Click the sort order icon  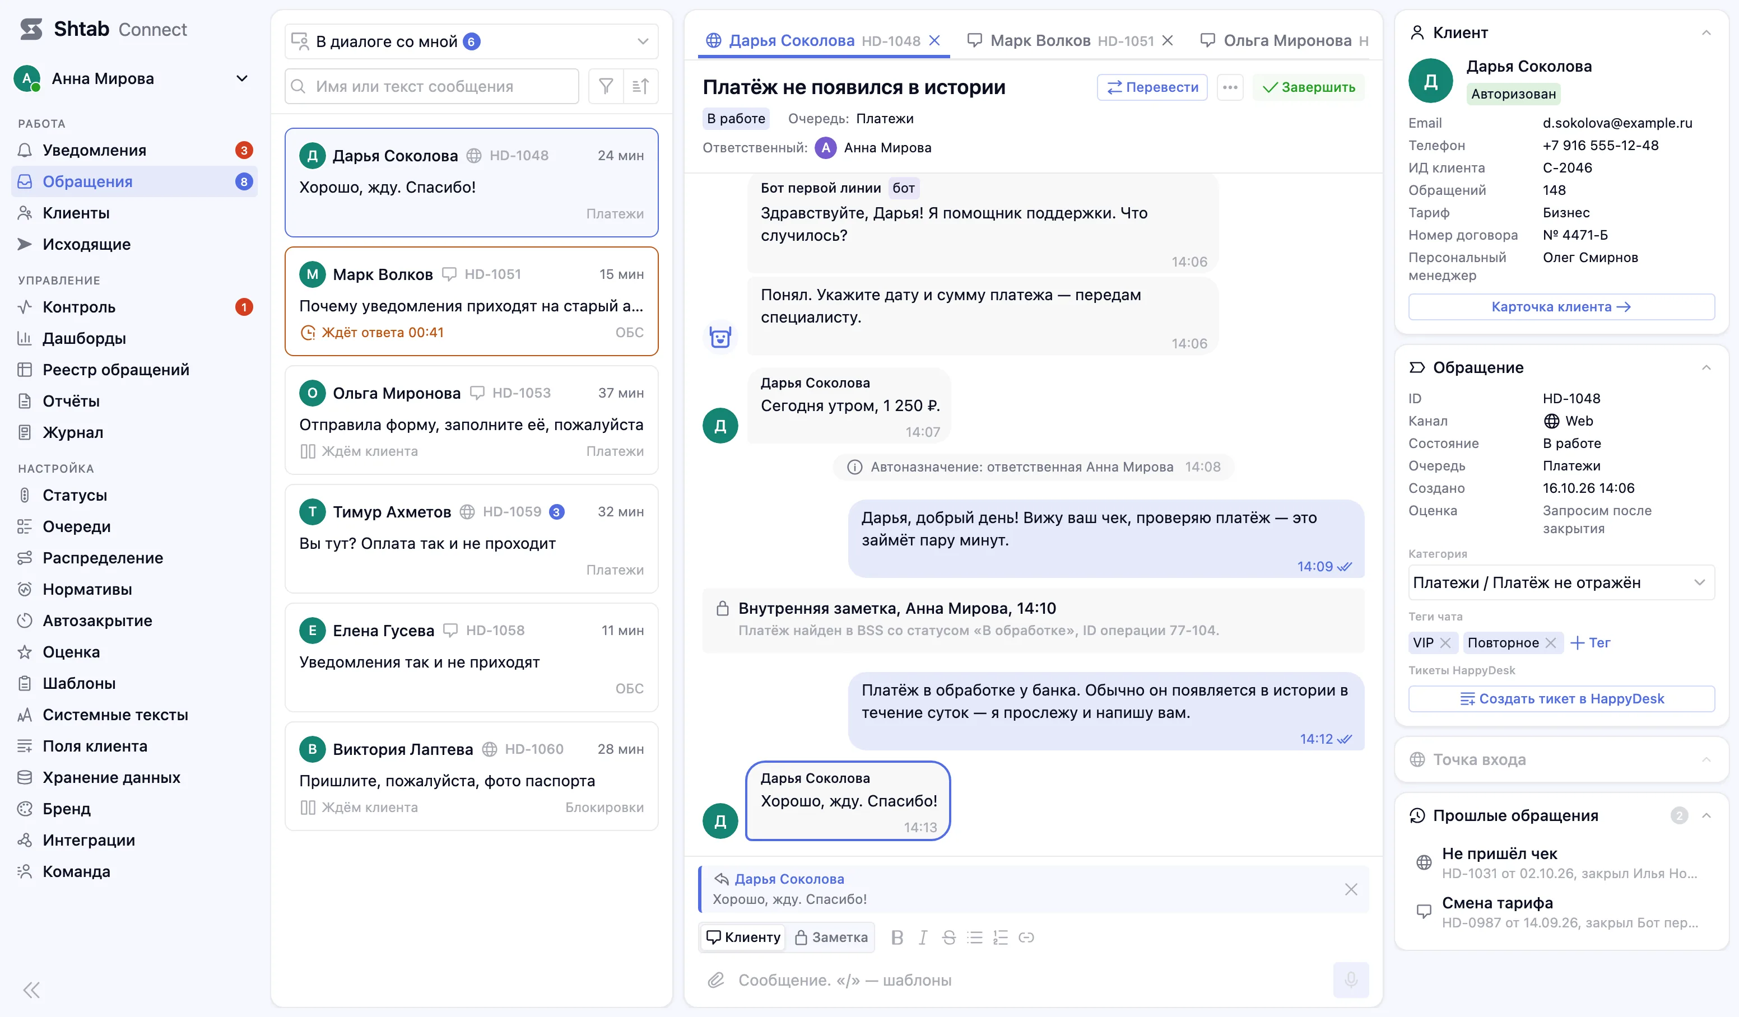pos(640,86)
